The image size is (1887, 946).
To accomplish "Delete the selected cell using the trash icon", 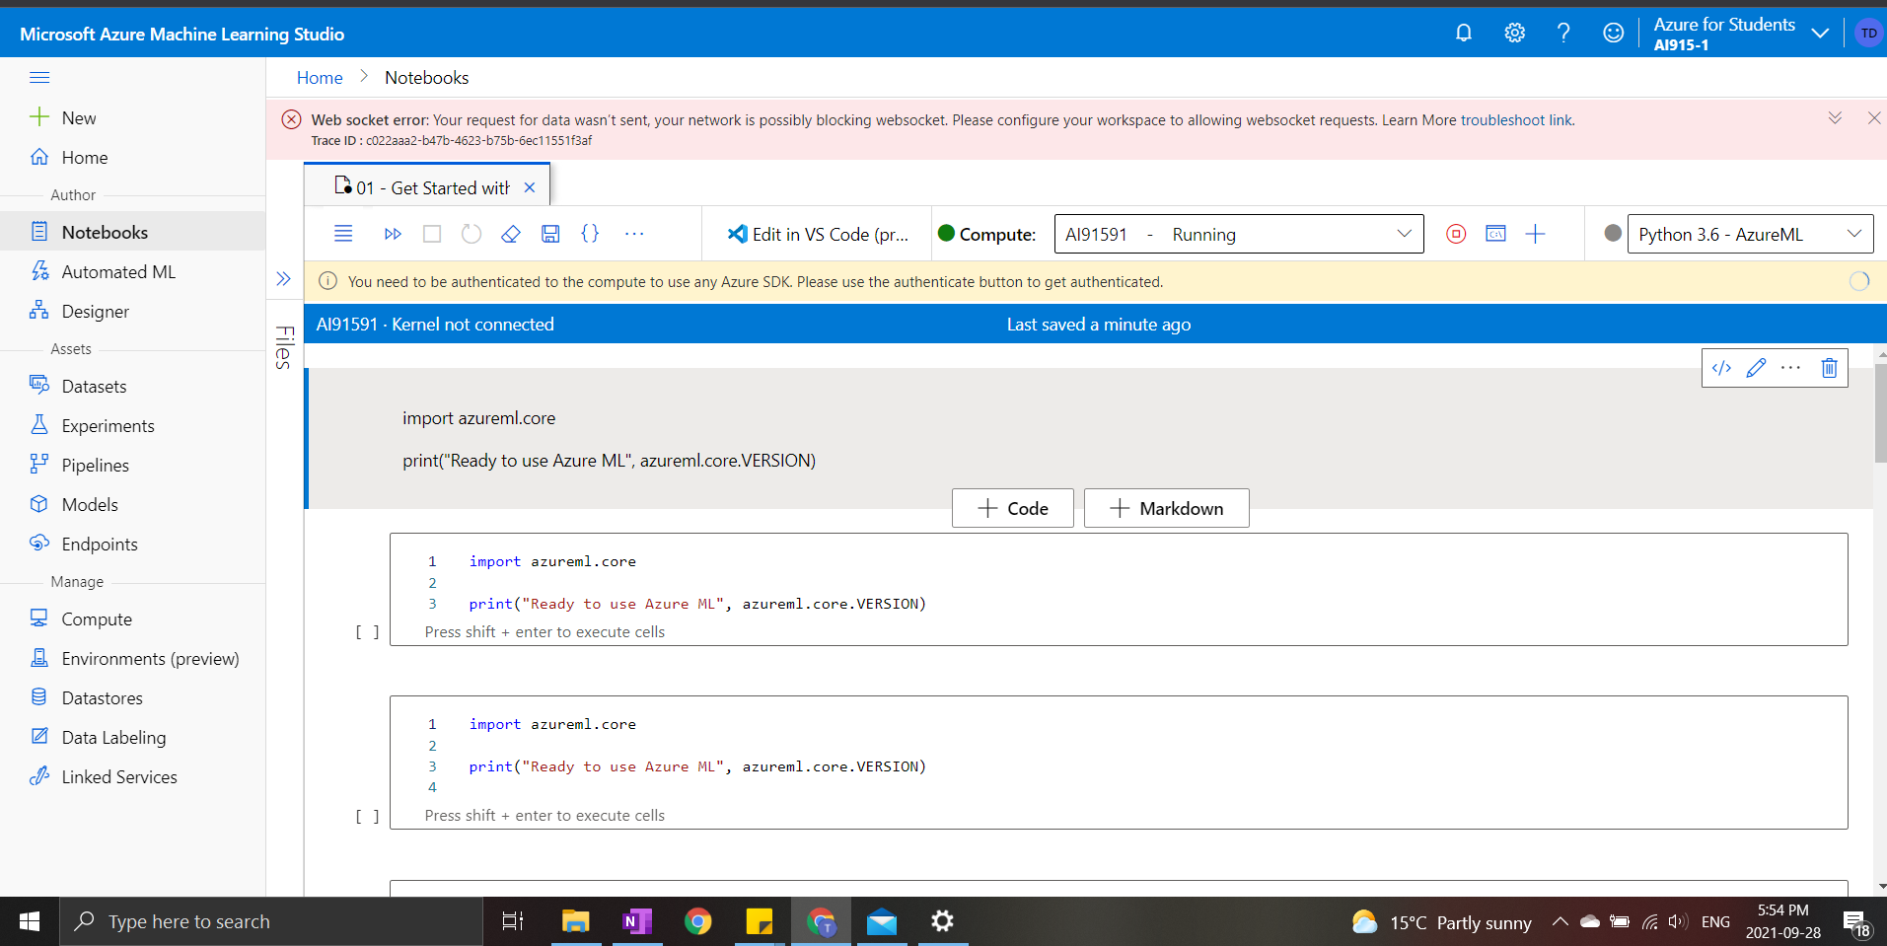I will tap(1829, 367).
